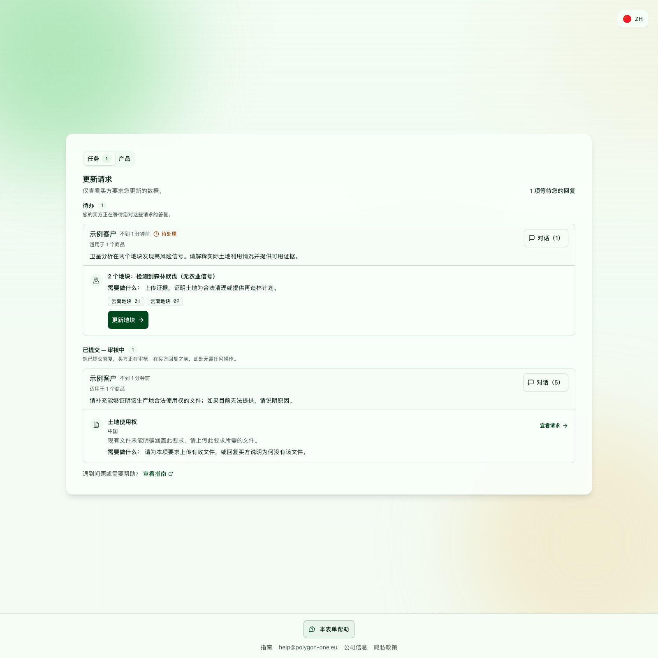Click the 待办 section heading

(x=88, y=206)
